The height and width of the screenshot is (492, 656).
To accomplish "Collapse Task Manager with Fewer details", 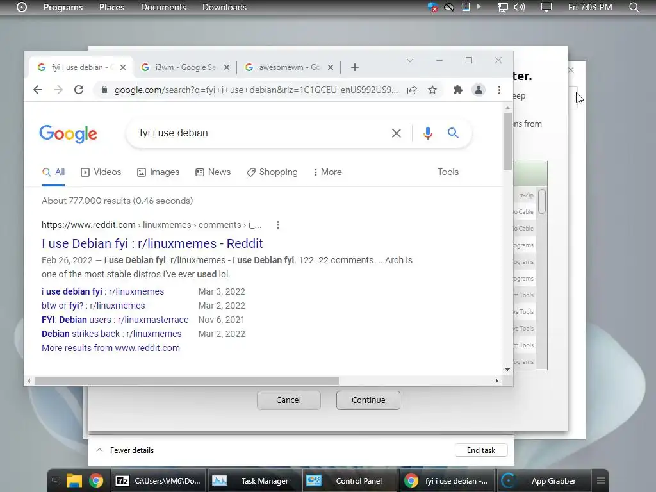I will coord(125,450).
